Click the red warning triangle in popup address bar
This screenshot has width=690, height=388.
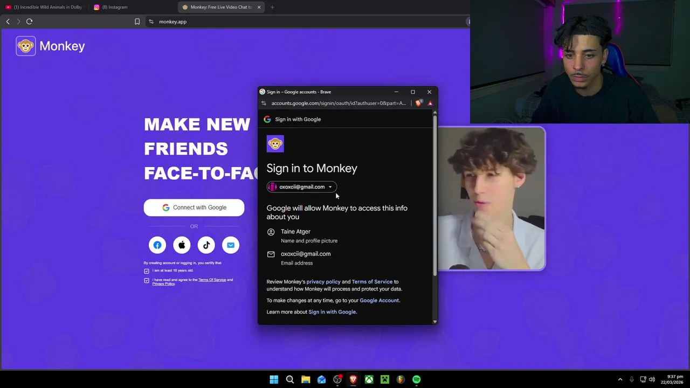tap(430, 103)
